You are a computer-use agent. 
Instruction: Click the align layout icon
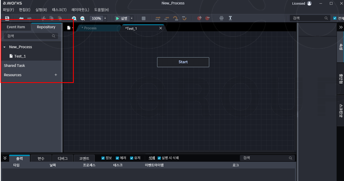(x=222, y=18)
